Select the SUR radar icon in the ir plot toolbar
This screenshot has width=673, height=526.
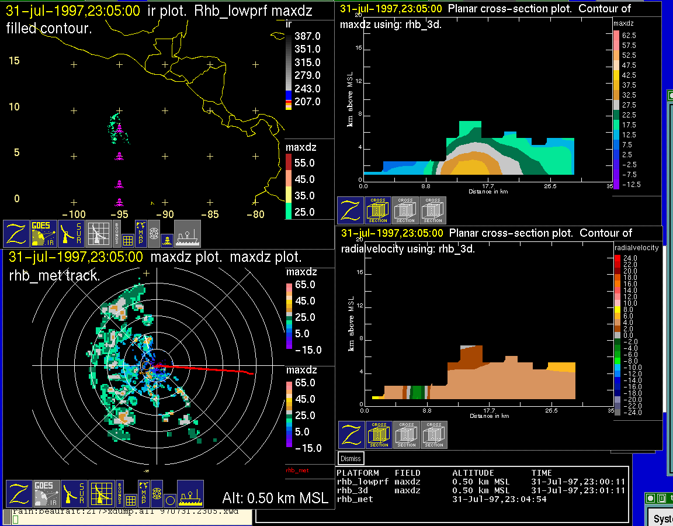click(x=72, y=234)
